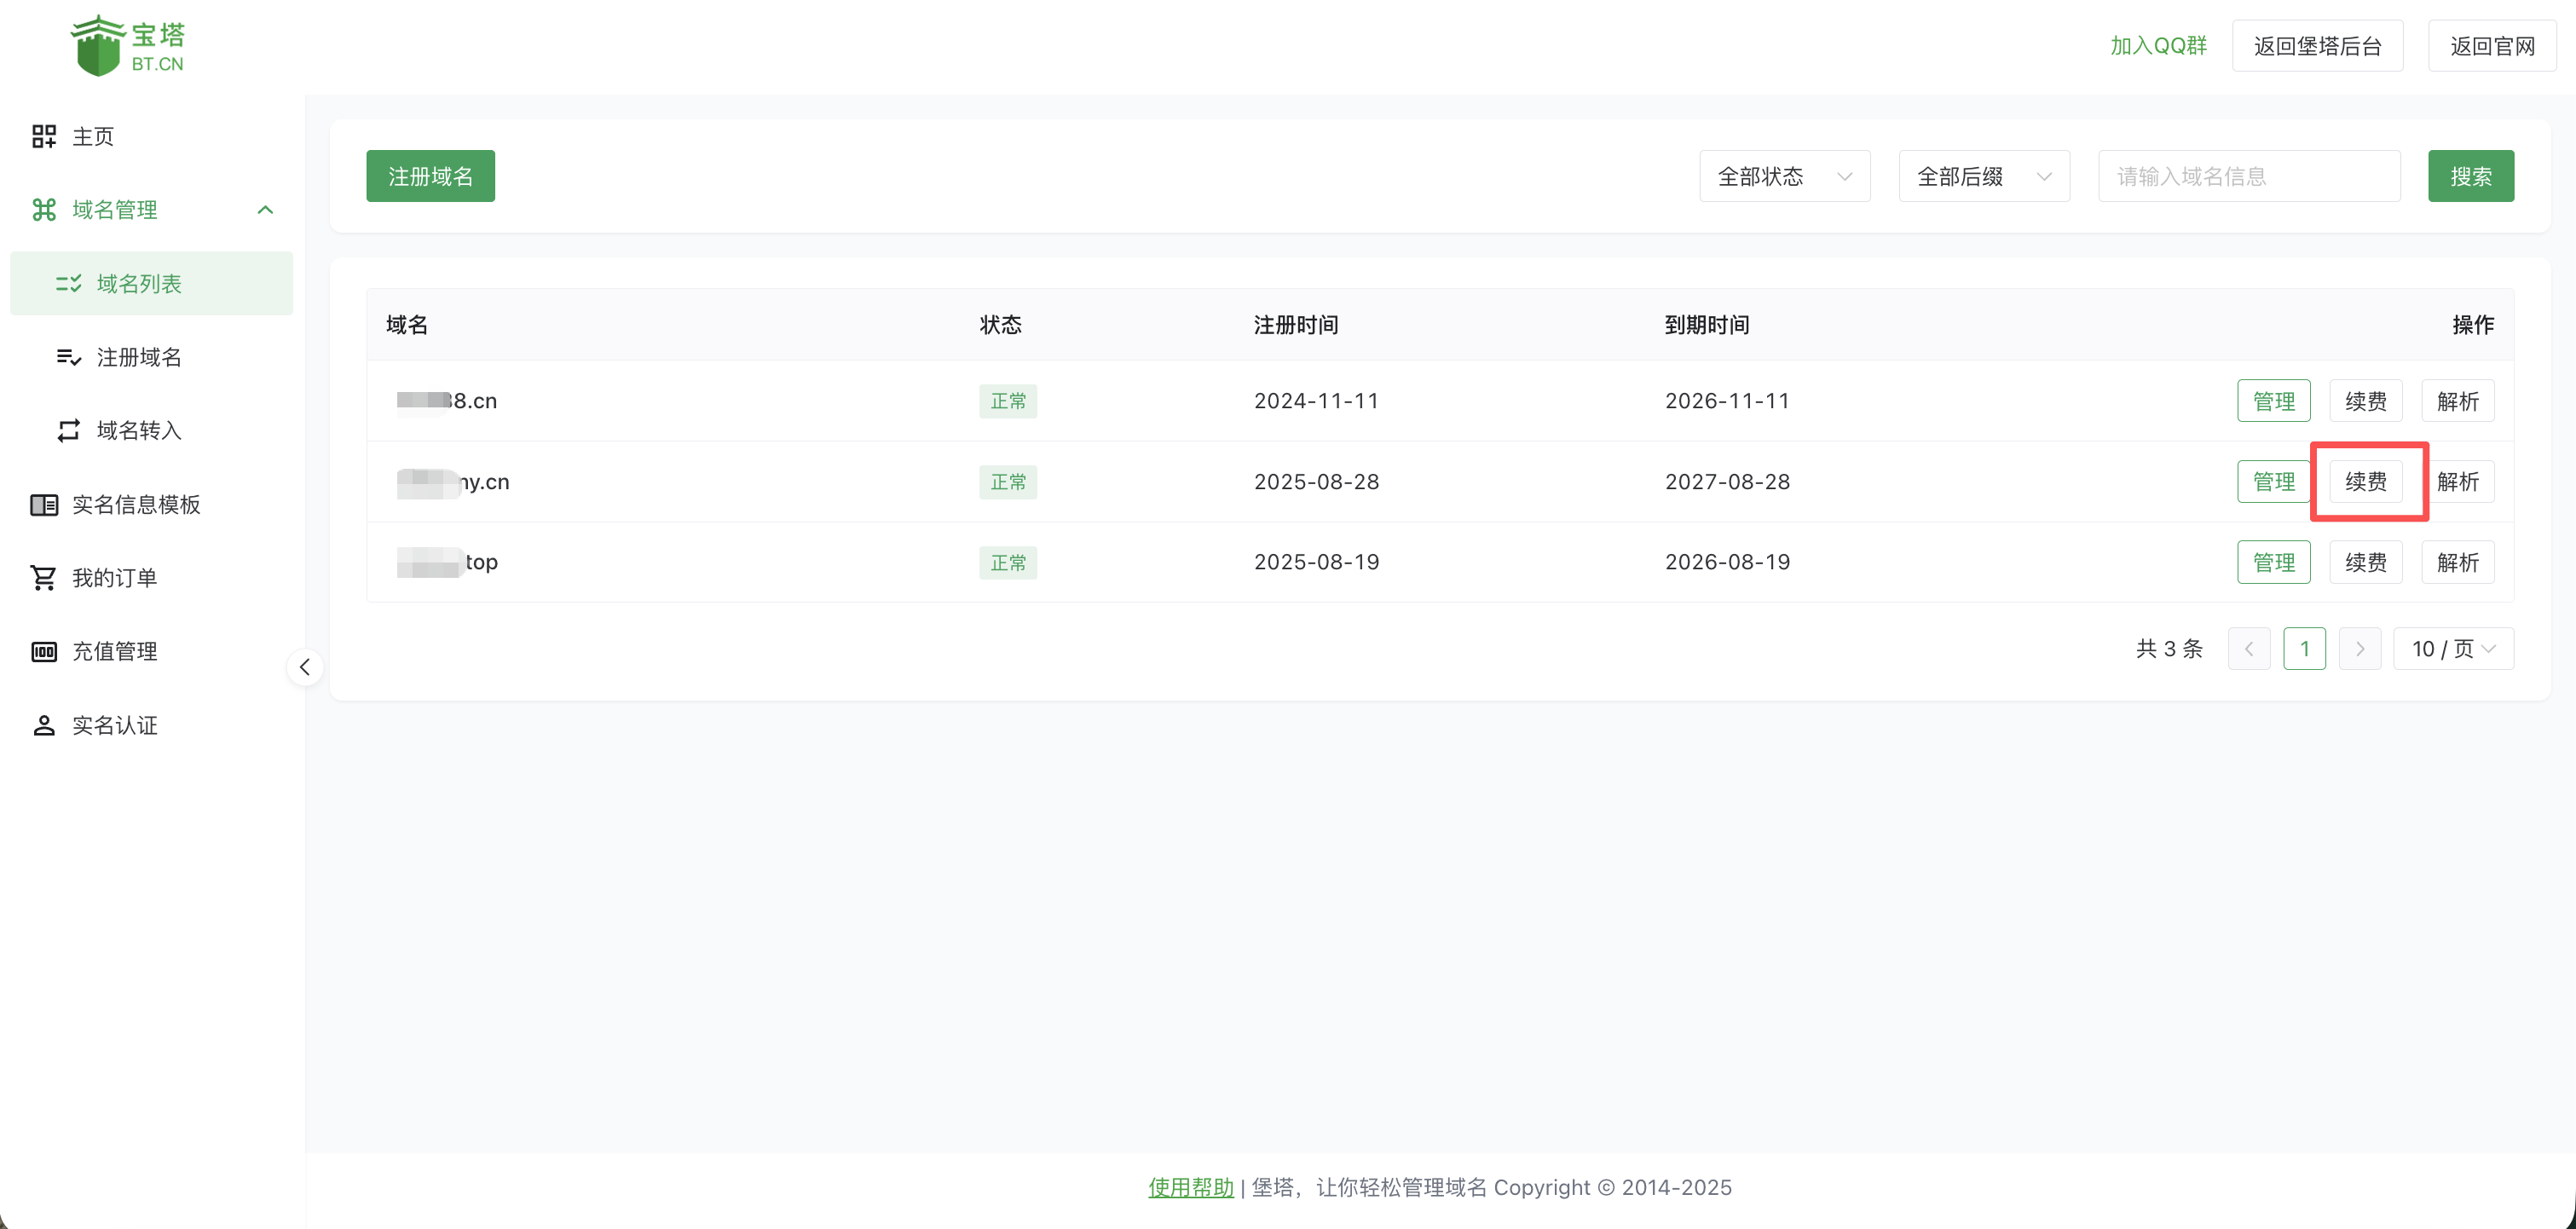This screenshot has width=2576, height=1229.
Task: Collapse the 域名管理 menu chevron
Action: click(265, 210)
